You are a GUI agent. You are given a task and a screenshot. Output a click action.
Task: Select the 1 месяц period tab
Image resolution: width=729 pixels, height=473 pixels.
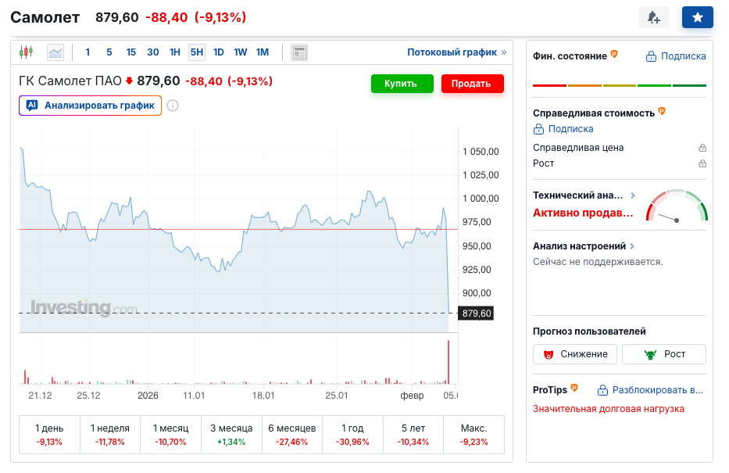tap(170, 435)
